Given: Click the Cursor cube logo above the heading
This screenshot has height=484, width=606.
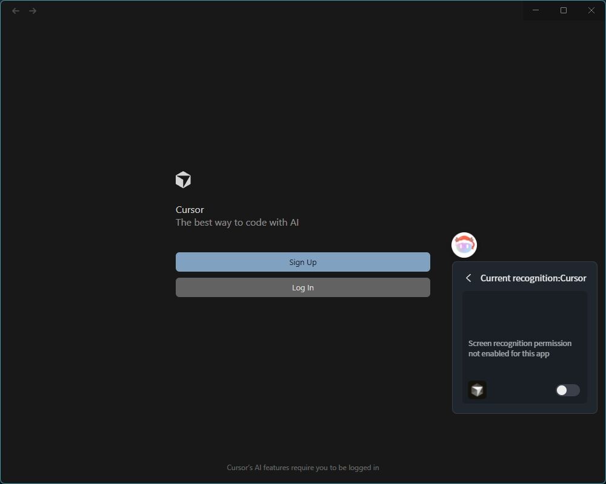Looking at the screenshot, I should pyautogui.click(x=183, y=180).
